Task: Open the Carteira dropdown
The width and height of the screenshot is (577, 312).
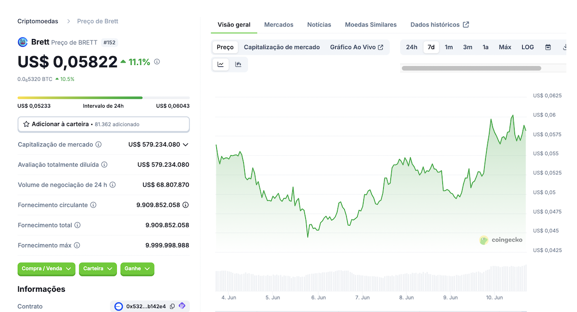Action: tap(98, 269)
